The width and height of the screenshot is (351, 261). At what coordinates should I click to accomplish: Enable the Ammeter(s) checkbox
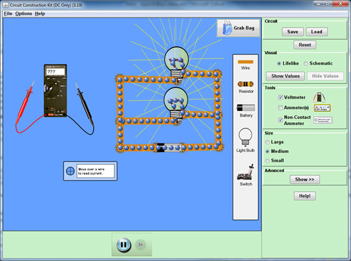280,108
